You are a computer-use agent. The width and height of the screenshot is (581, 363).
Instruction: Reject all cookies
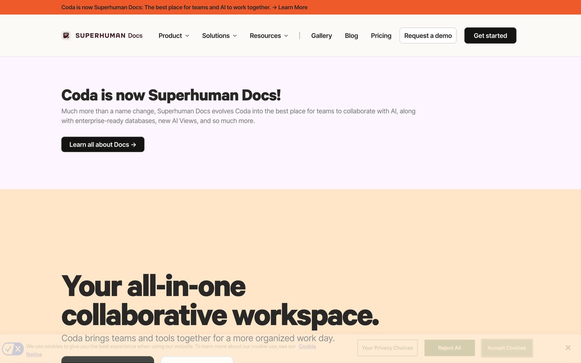(x=449, y=348)
